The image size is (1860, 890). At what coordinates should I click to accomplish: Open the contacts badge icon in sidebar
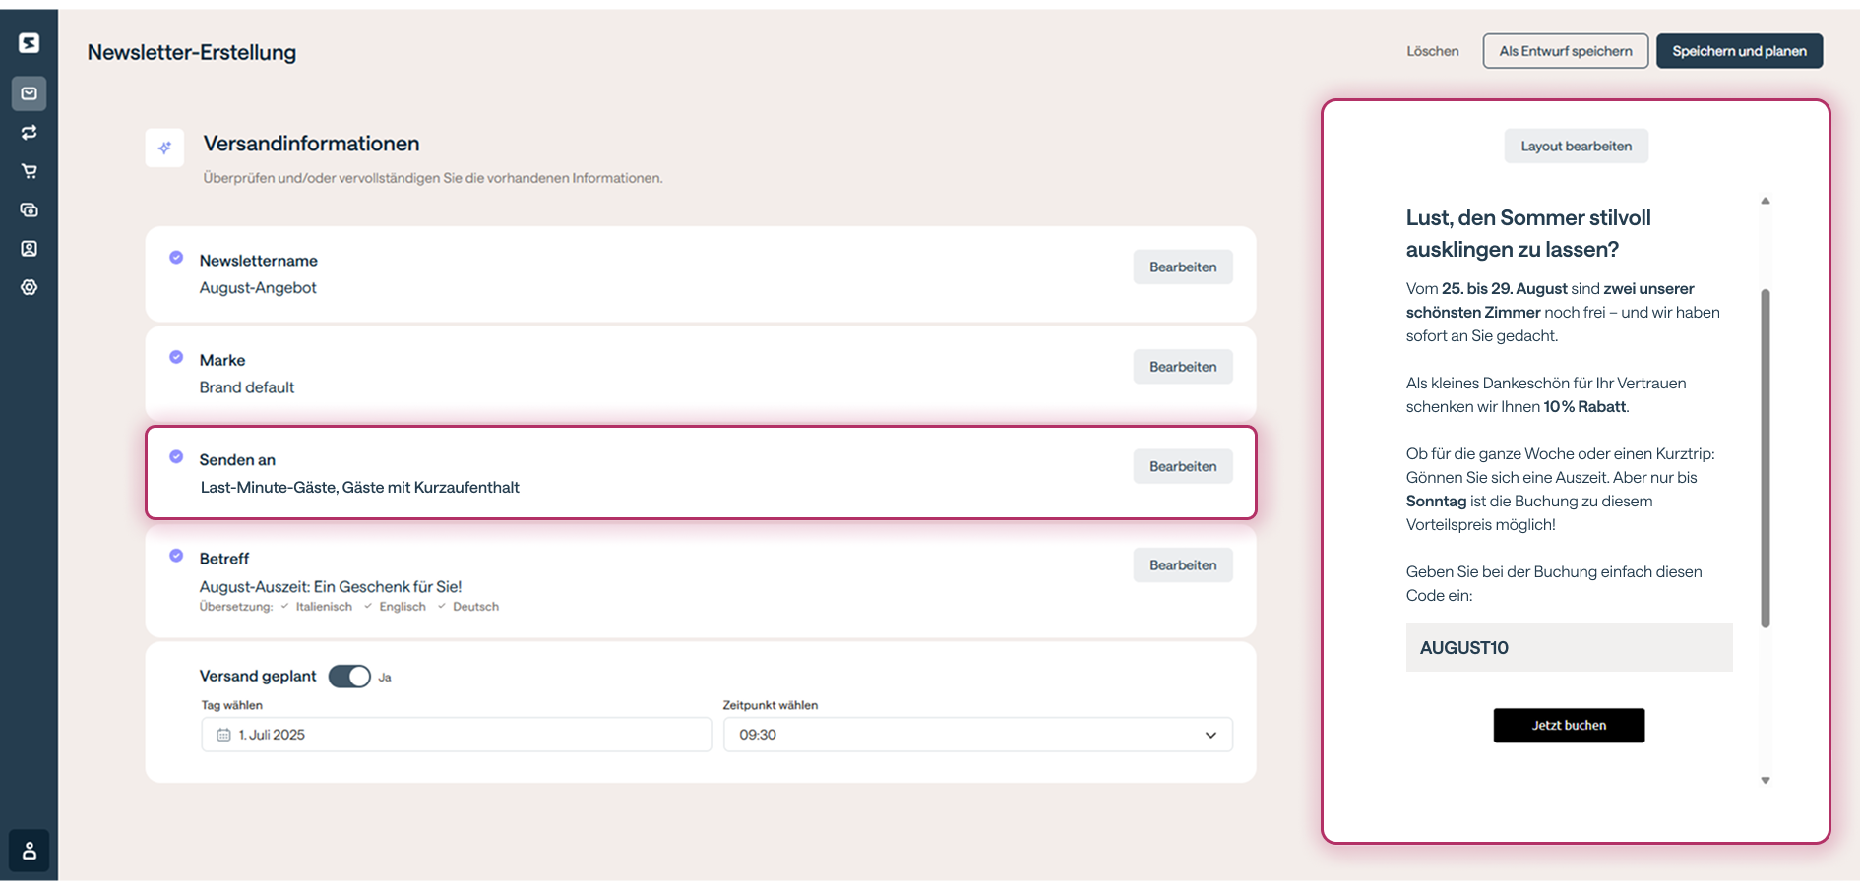coord(30,248)
